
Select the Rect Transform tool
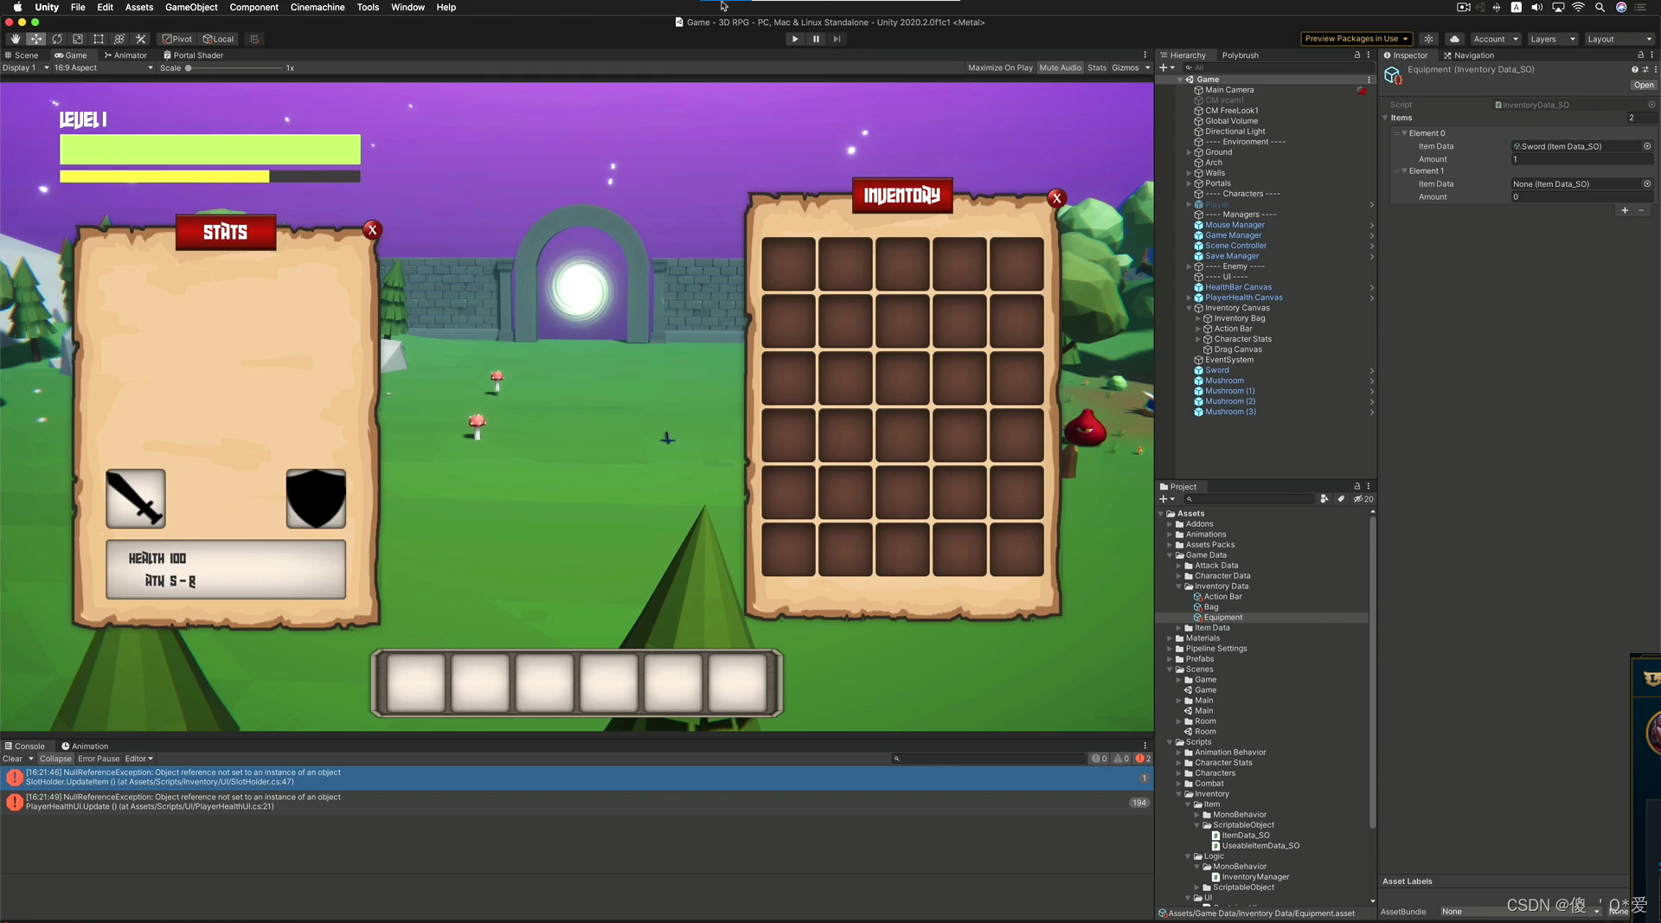tap(99, 39)
